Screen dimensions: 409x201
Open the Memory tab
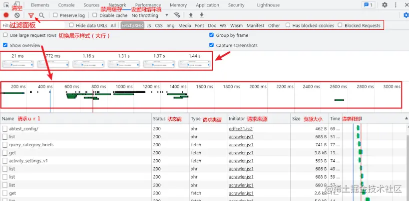tap(178, 5)
